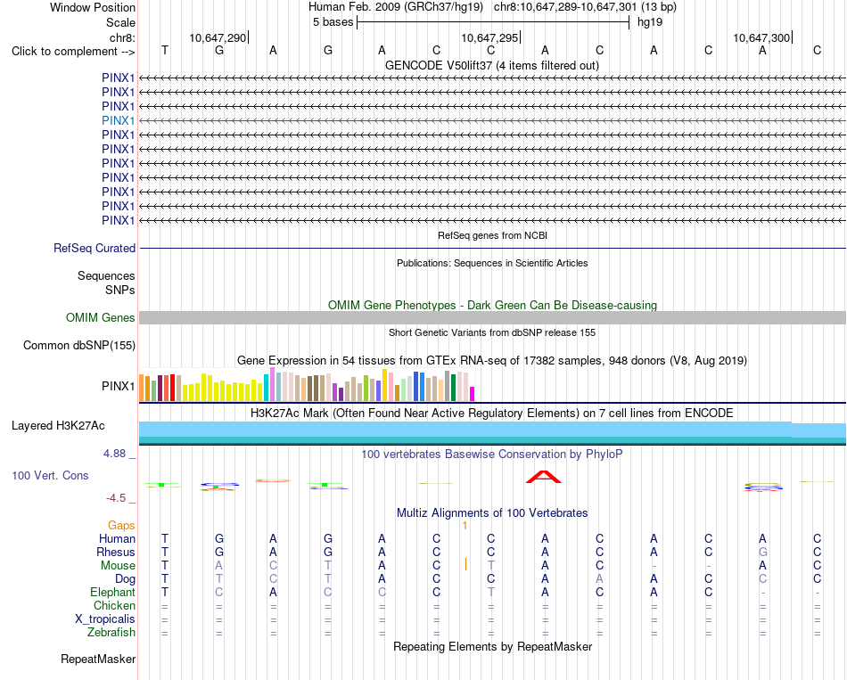Click the 100 Vert. Cons label
The width and height of the screenshot is (847, 680).
tap(50, 475)
